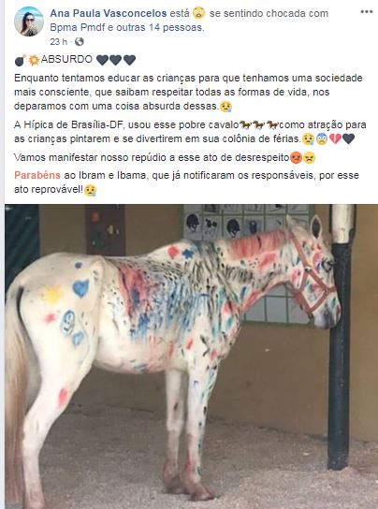
Task: Click se sentindo chocada feeling text
Action: [269, 13]
